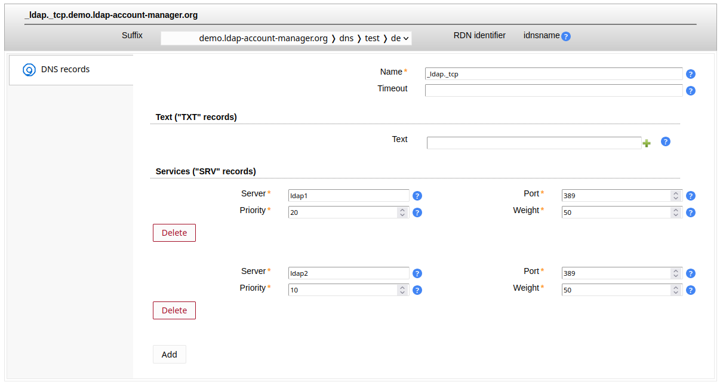
Task: Show help for ldap1 Port field
Action: tap(691, 196)
